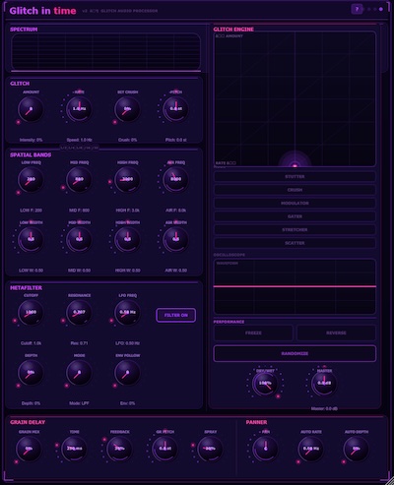Click the DRY/WET knob
Image resolution: width=394 pixels, height=485 pixels.
pyautogui.click(x=265, y=384)
